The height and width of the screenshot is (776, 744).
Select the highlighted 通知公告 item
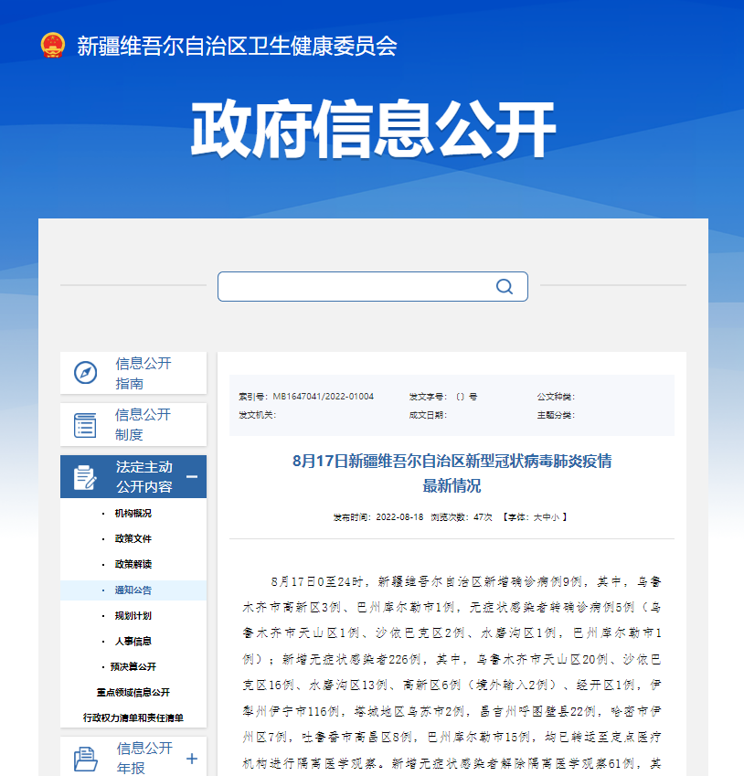coord(133,590)
